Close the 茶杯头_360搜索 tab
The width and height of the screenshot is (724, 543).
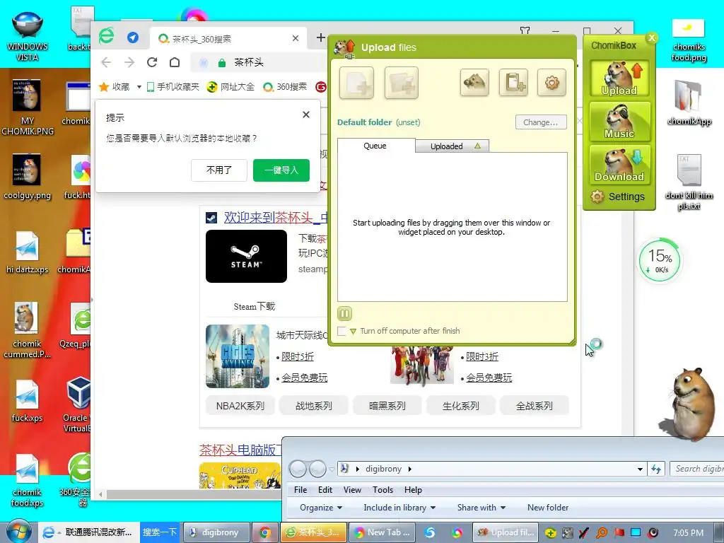pyautogui.click(x=296, y=38)
